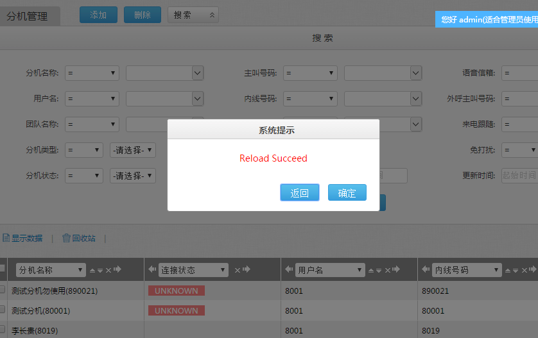The image size is (538, 338).
Task: Tick the checkbox beside 测试分机(80001)
Action: pyautogui.click(x=3, y=310)
